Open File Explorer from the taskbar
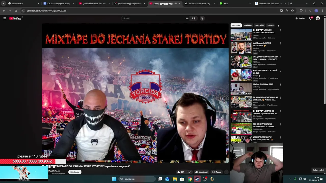Screen dimensions: 326x183 click(175, 179)
